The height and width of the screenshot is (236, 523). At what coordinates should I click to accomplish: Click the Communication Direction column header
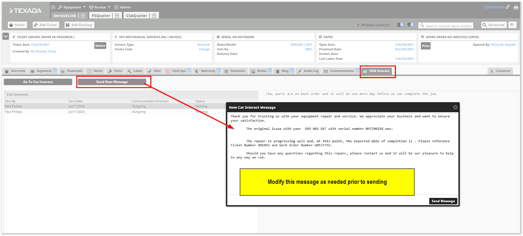[150, 101]
